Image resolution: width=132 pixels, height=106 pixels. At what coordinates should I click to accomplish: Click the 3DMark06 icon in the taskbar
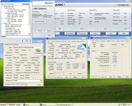(8, 105)
